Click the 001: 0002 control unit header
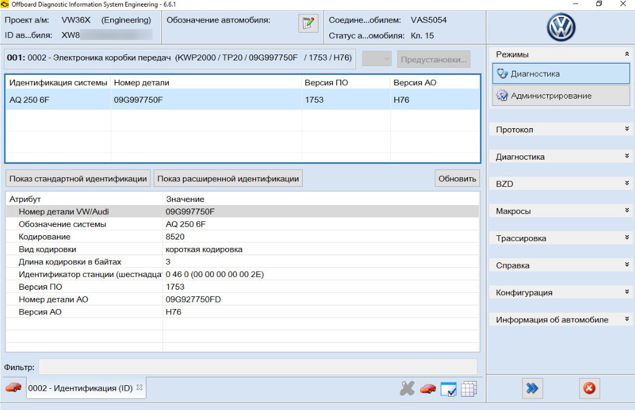635x410 pixels. pyautogui.click(x=180, y=58)
